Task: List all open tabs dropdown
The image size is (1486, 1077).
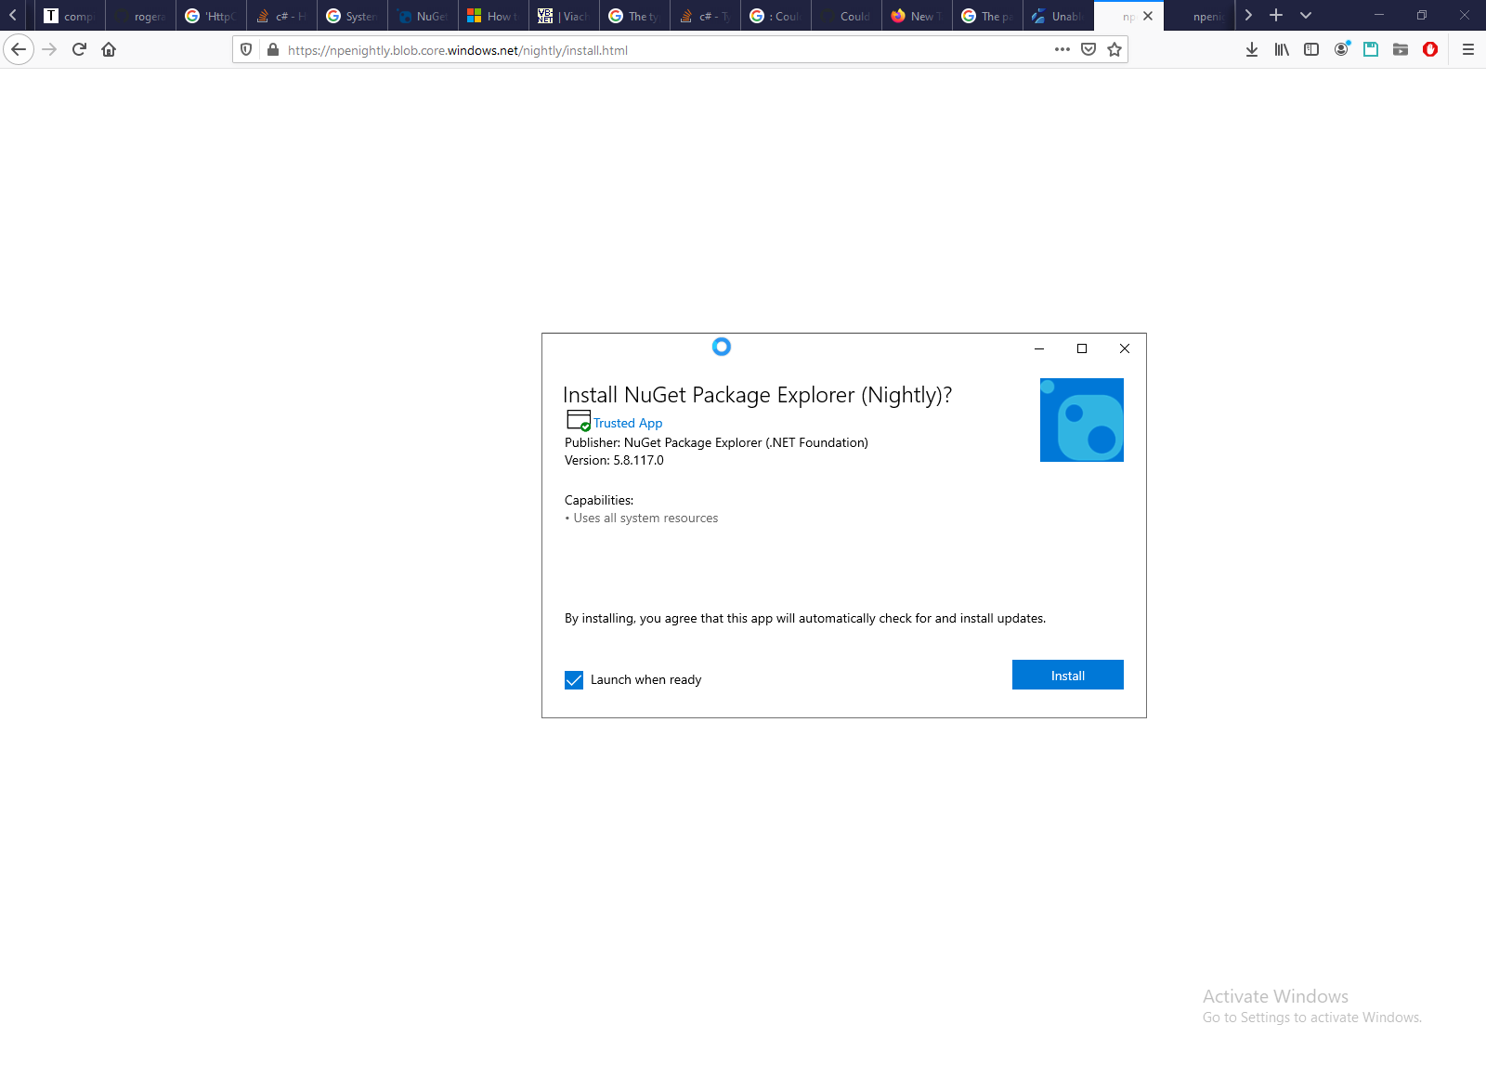Action: [1306, 15]
